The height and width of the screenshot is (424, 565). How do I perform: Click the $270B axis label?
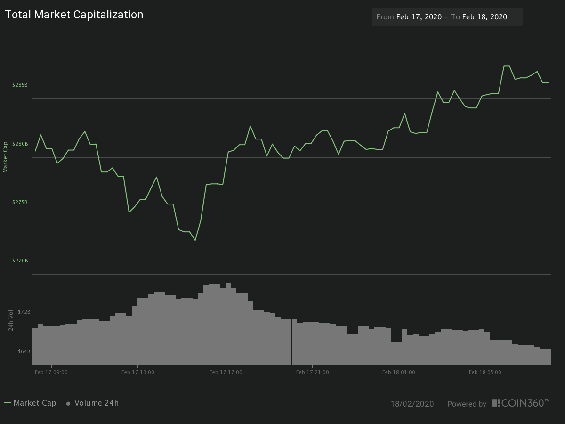click(x=20, y=261)
